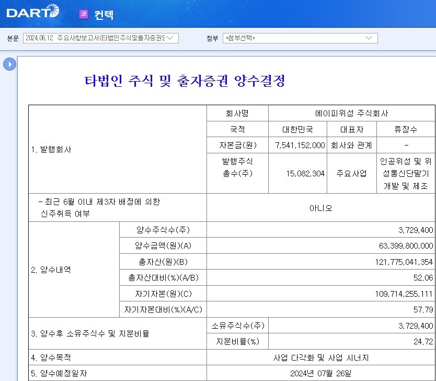Click the report title 타법인 주식 및 출자증권 양수결정
Viewport: 436px width, 381px height.
pyautogui.click(x=185, y=81)
